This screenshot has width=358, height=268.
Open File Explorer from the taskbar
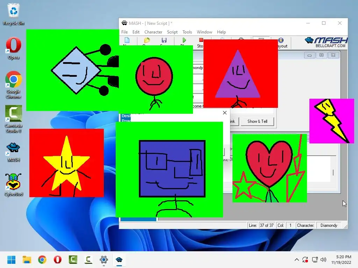pyautogui.click(x=27, y=260)
